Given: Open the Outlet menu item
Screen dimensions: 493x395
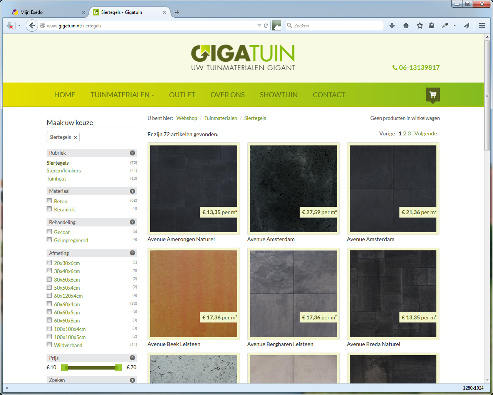Looking at the screenshot, I should [182, 95].
